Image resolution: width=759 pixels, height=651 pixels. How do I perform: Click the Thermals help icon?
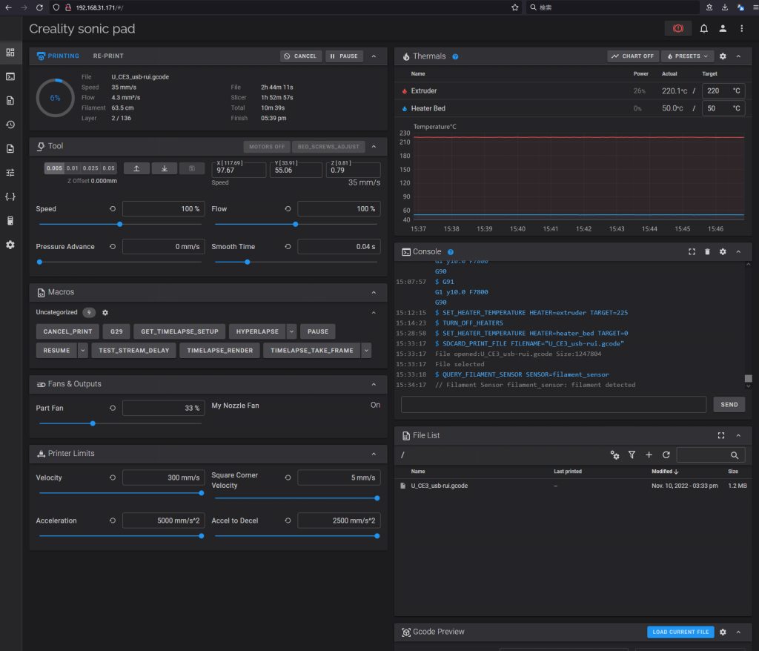[455, 56]
